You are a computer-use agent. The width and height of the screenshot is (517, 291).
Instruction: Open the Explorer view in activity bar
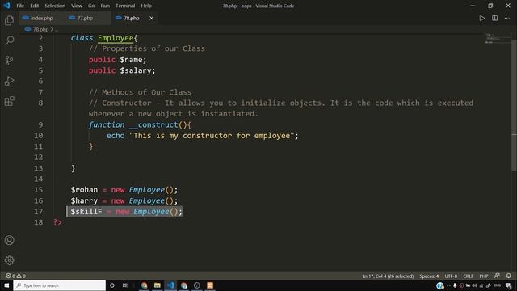pyautogui.click(x=9, y=20)
